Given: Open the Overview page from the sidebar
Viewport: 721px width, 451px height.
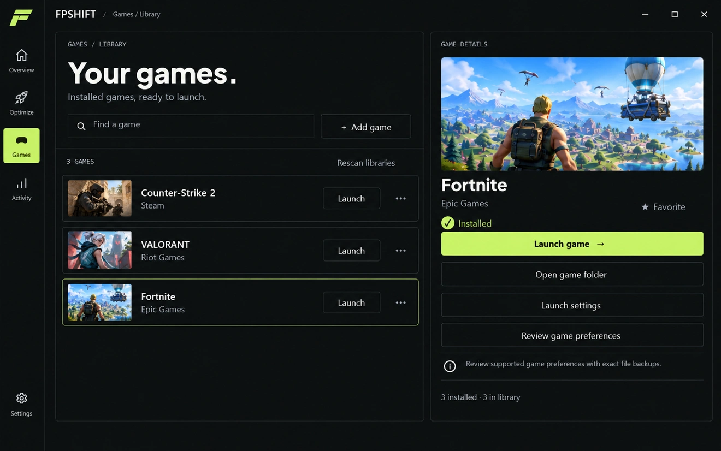Looking at the screenshot, I should [21, 61].
